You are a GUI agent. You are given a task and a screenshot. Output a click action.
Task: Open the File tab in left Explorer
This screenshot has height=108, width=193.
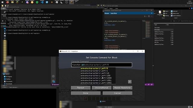[x=3, y=8]
